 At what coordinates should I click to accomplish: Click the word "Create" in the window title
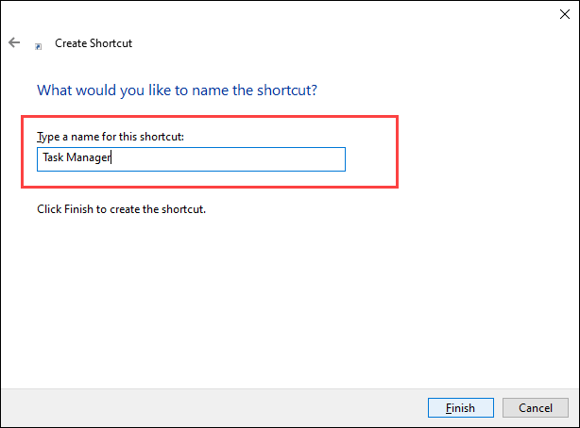point(72,43)
